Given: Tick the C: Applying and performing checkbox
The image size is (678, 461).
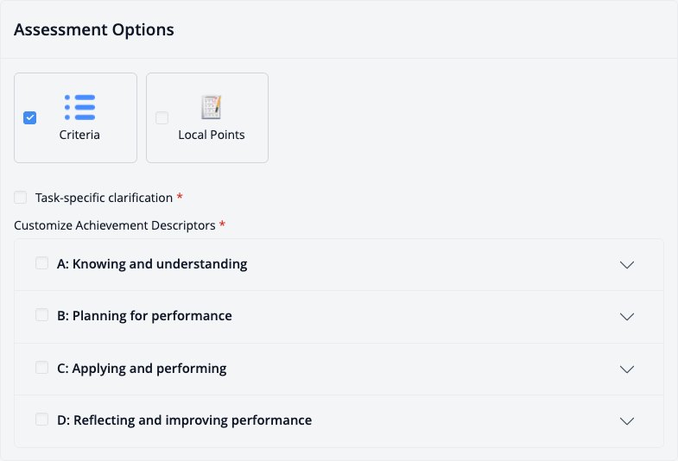Looking at the screenshot, I should tap(42, 368).
